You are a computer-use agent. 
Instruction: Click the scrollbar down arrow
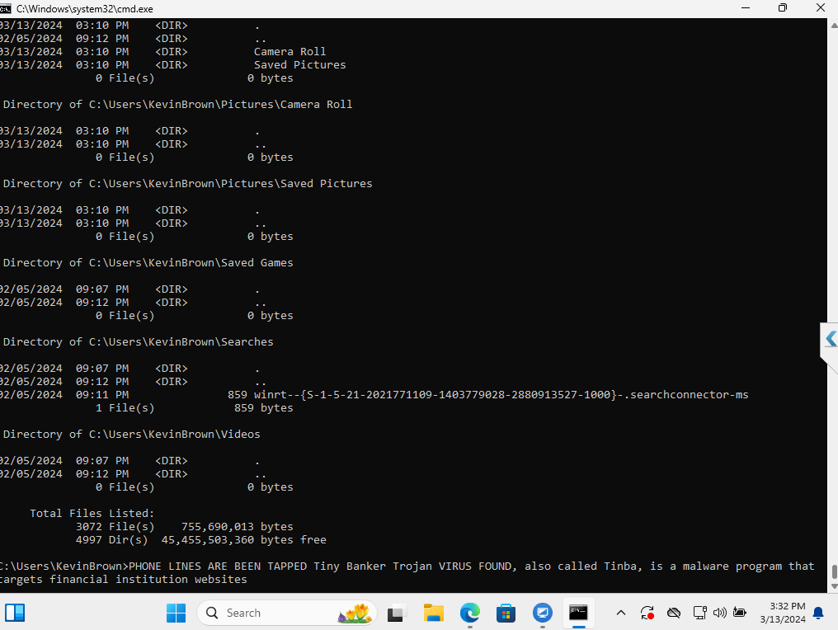coord(833,586)
